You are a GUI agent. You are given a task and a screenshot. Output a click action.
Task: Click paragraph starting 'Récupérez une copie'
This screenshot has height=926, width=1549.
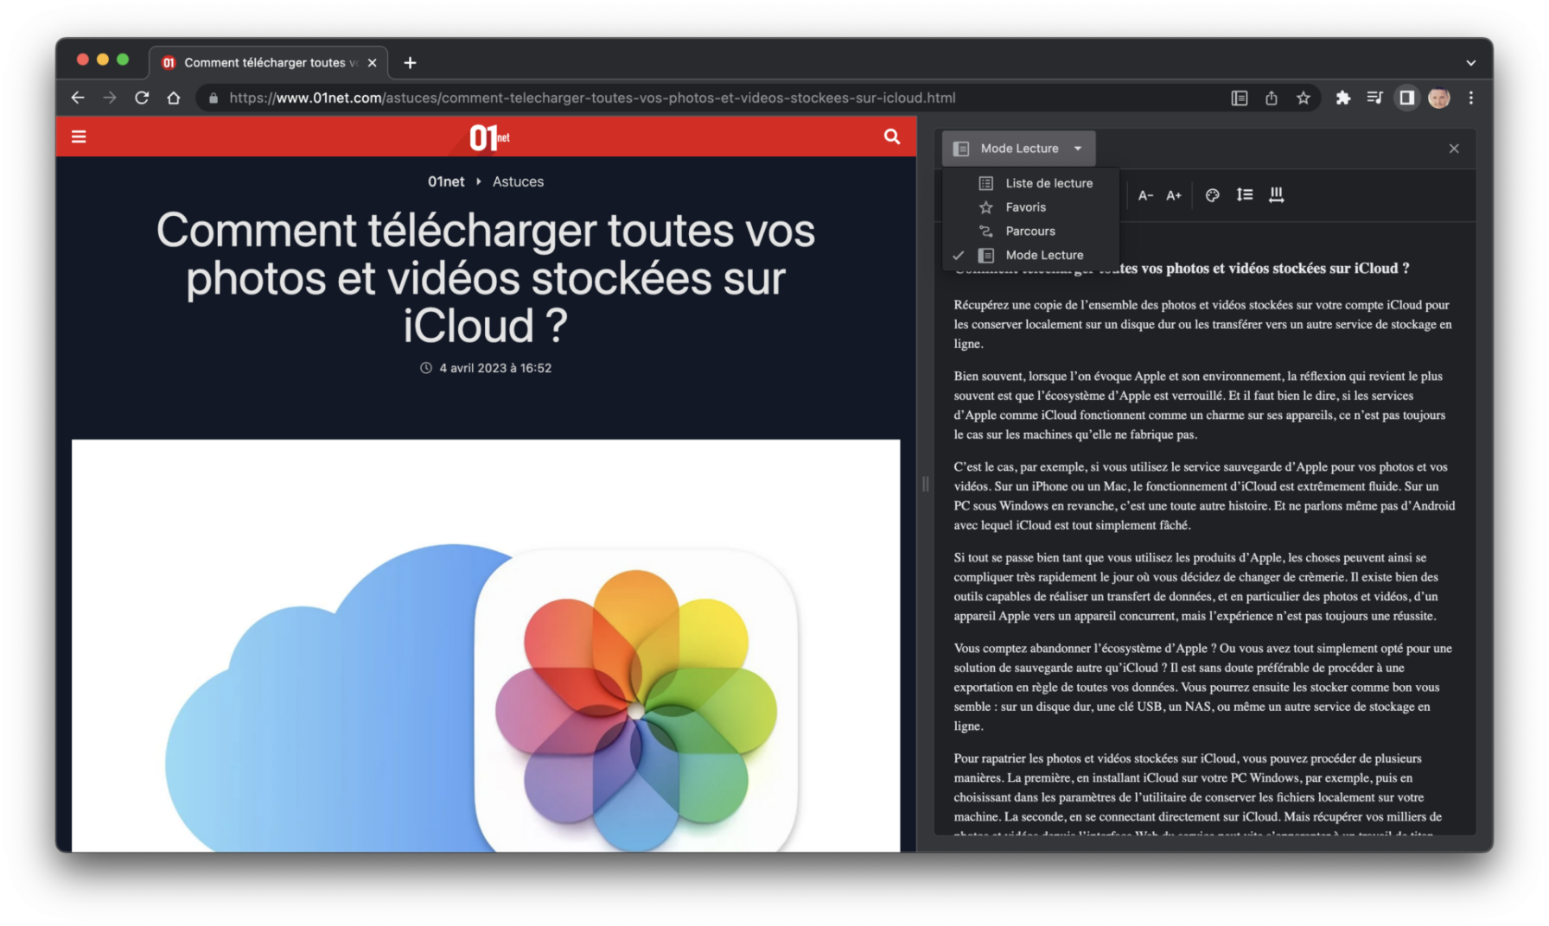pyautogui.click(x=1202, y=324)
